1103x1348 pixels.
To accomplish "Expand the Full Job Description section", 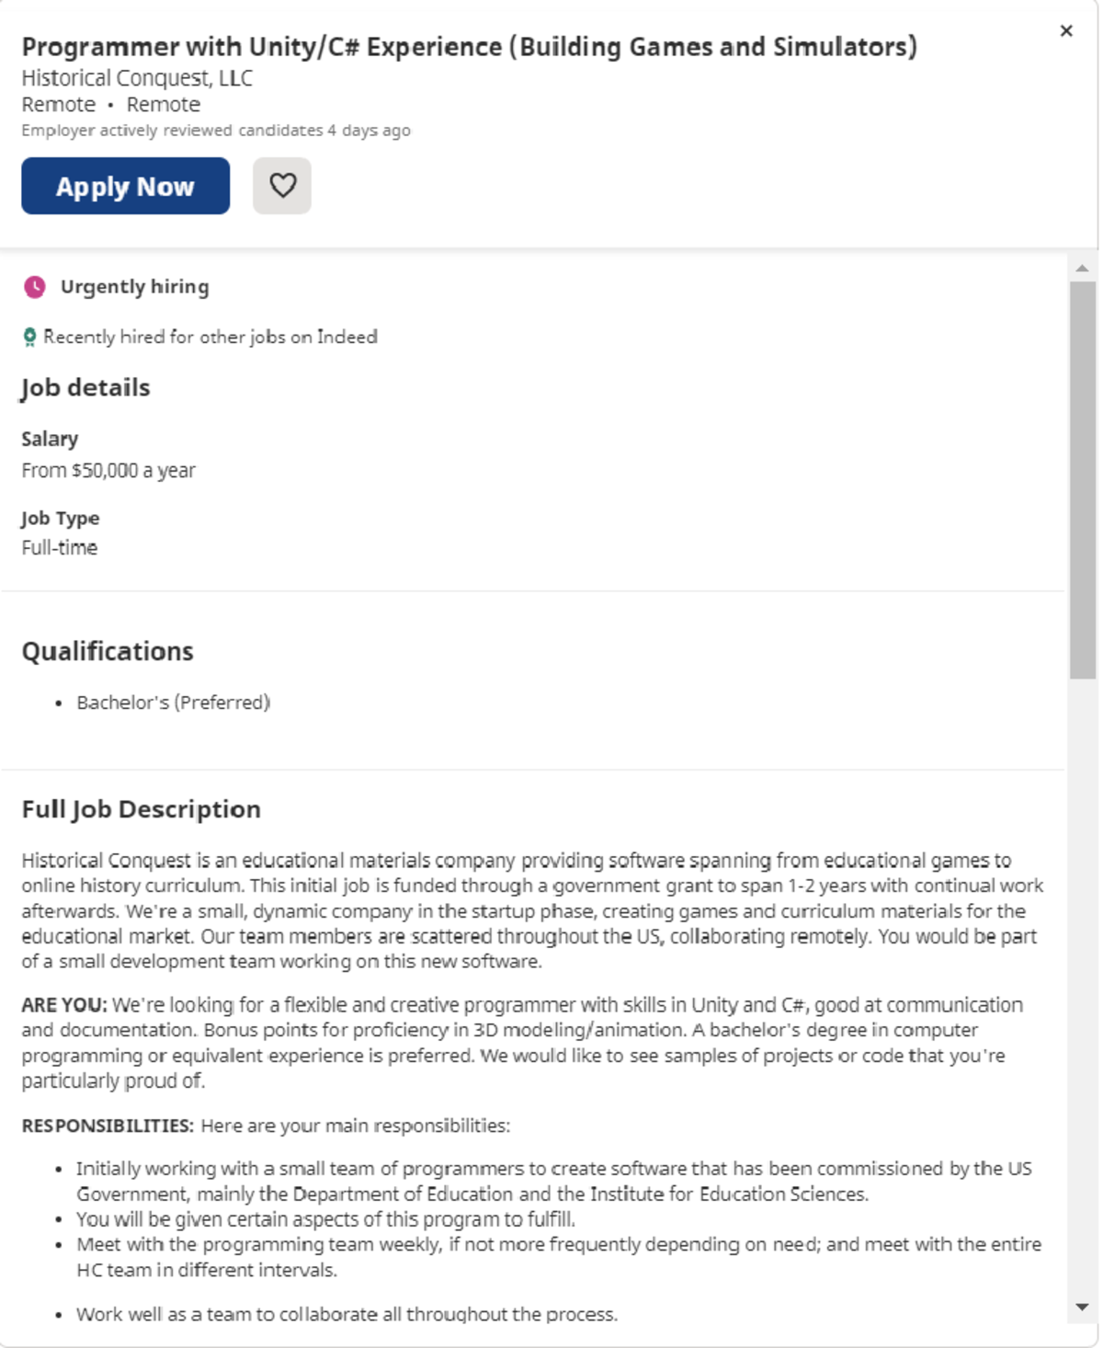I will 141,809.
